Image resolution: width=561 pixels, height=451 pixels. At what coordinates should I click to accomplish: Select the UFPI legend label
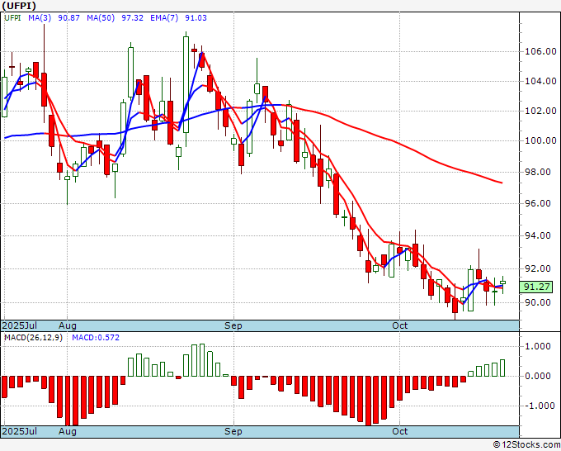pos(12,18)
